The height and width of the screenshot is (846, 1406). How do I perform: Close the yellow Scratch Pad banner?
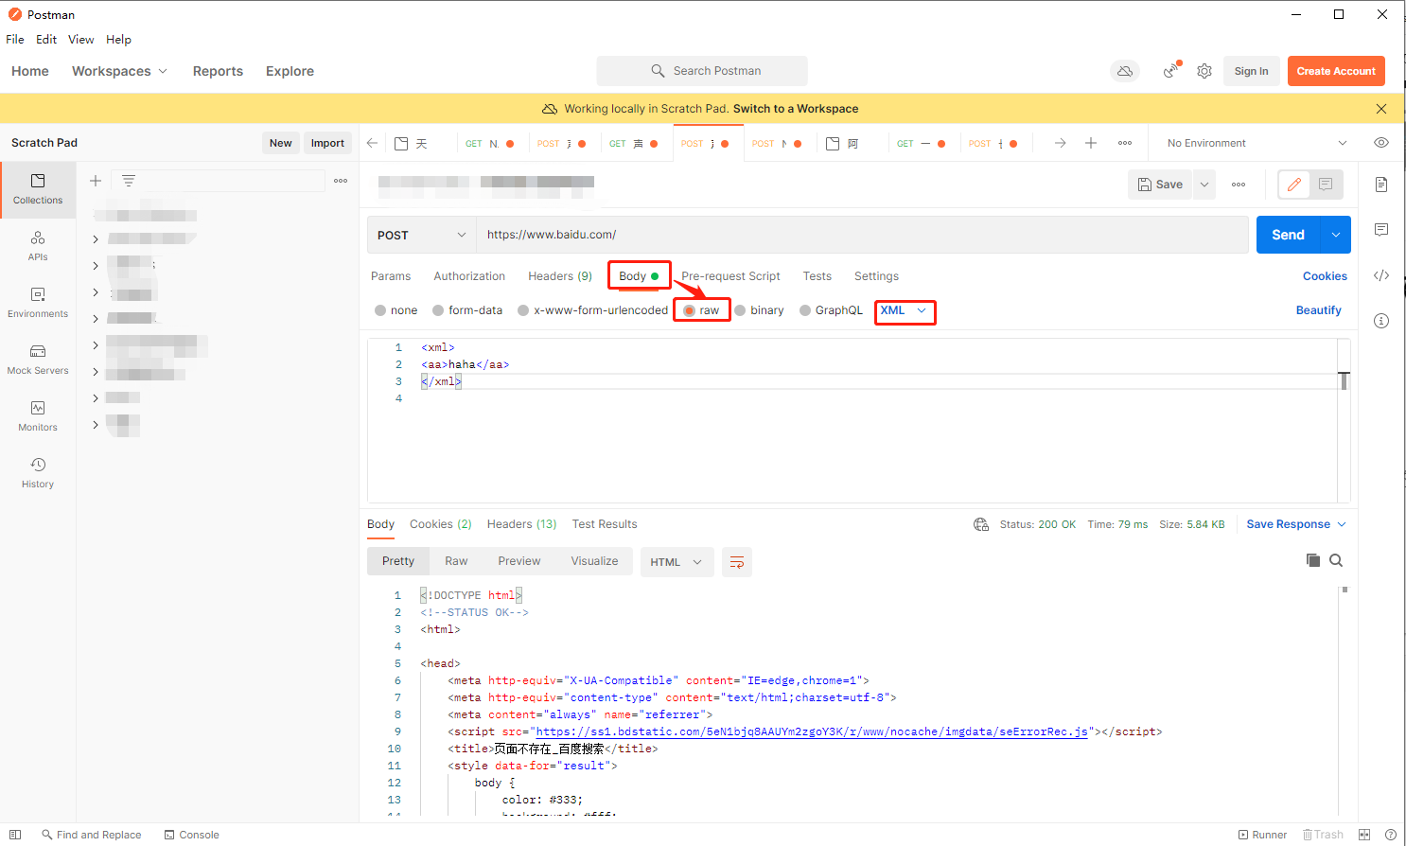tap(1381, 109)
